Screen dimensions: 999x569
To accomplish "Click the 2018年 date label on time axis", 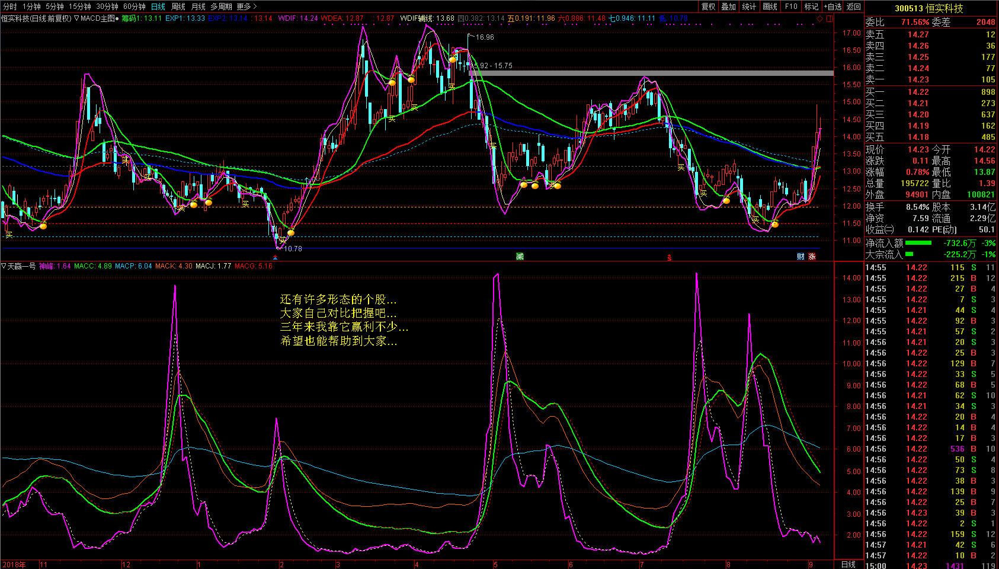I will 14,564.
